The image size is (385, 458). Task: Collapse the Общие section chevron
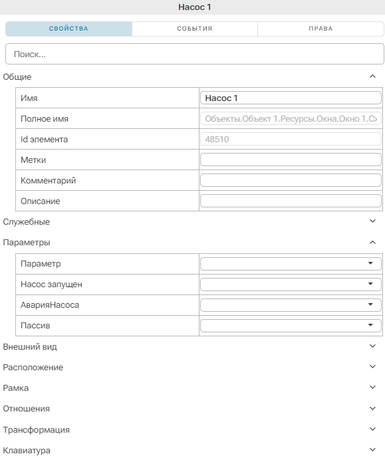coord(372,76)
